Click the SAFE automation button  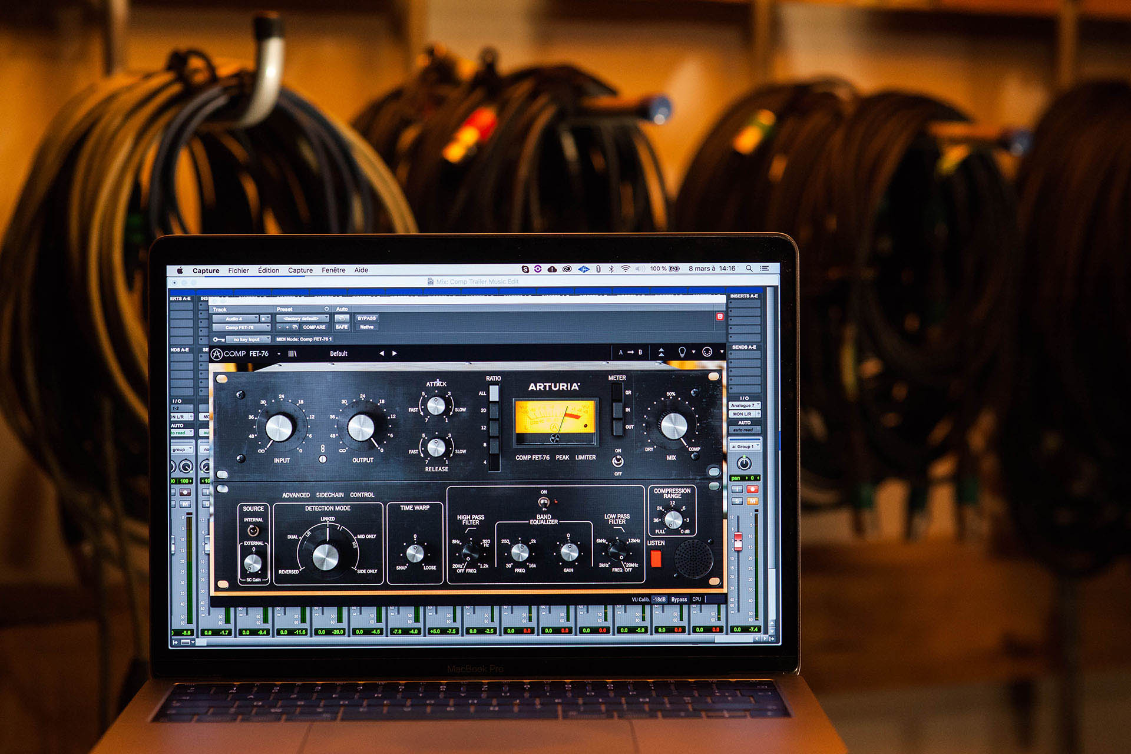click(x=342, y=327)
